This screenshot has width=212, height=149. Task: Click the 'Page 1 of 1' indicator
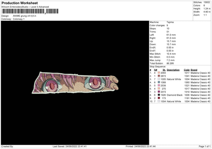(205, 146)
